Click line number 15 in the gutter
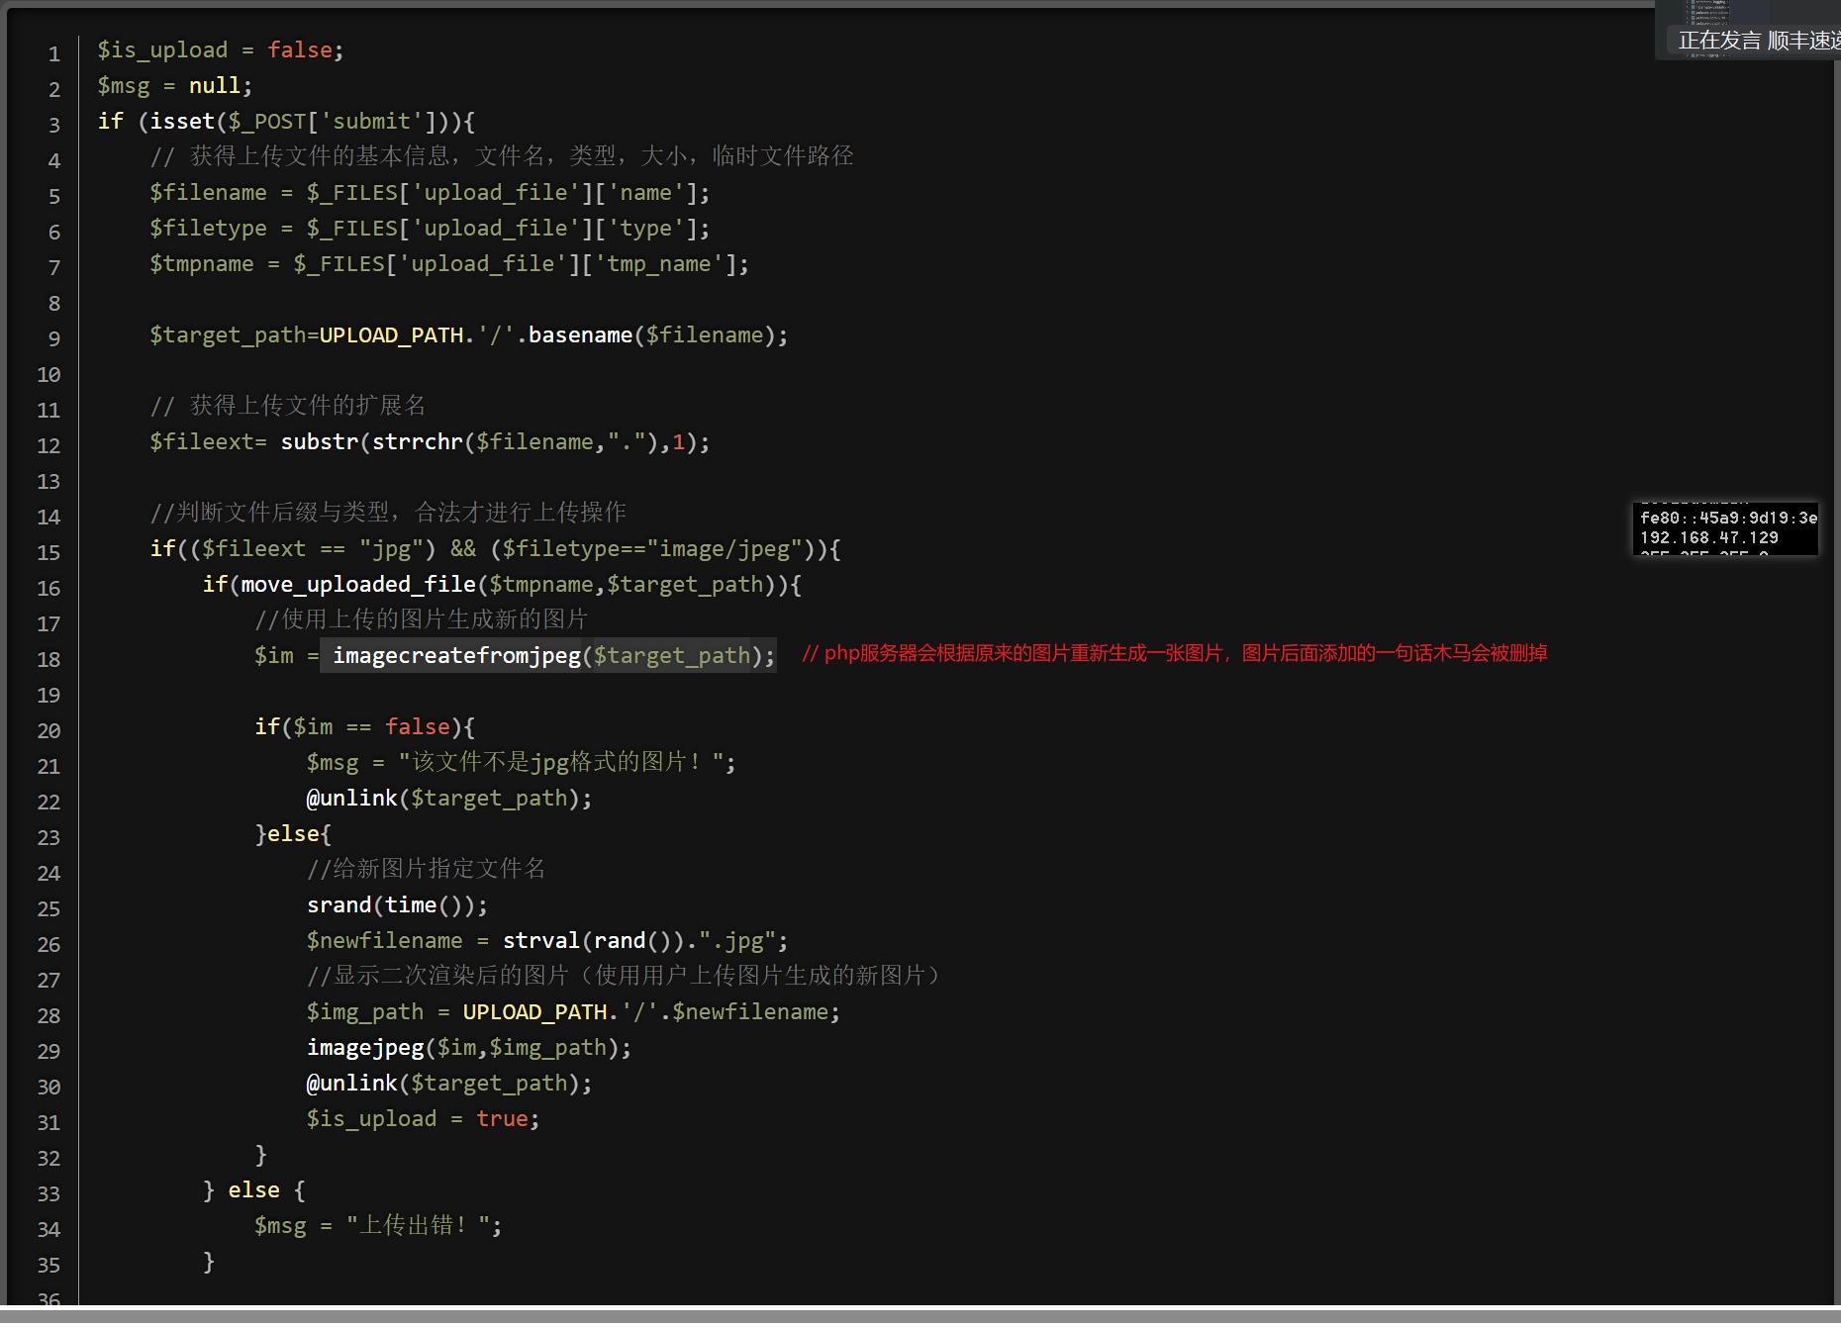The image size is (1841, 1327). 48,552
